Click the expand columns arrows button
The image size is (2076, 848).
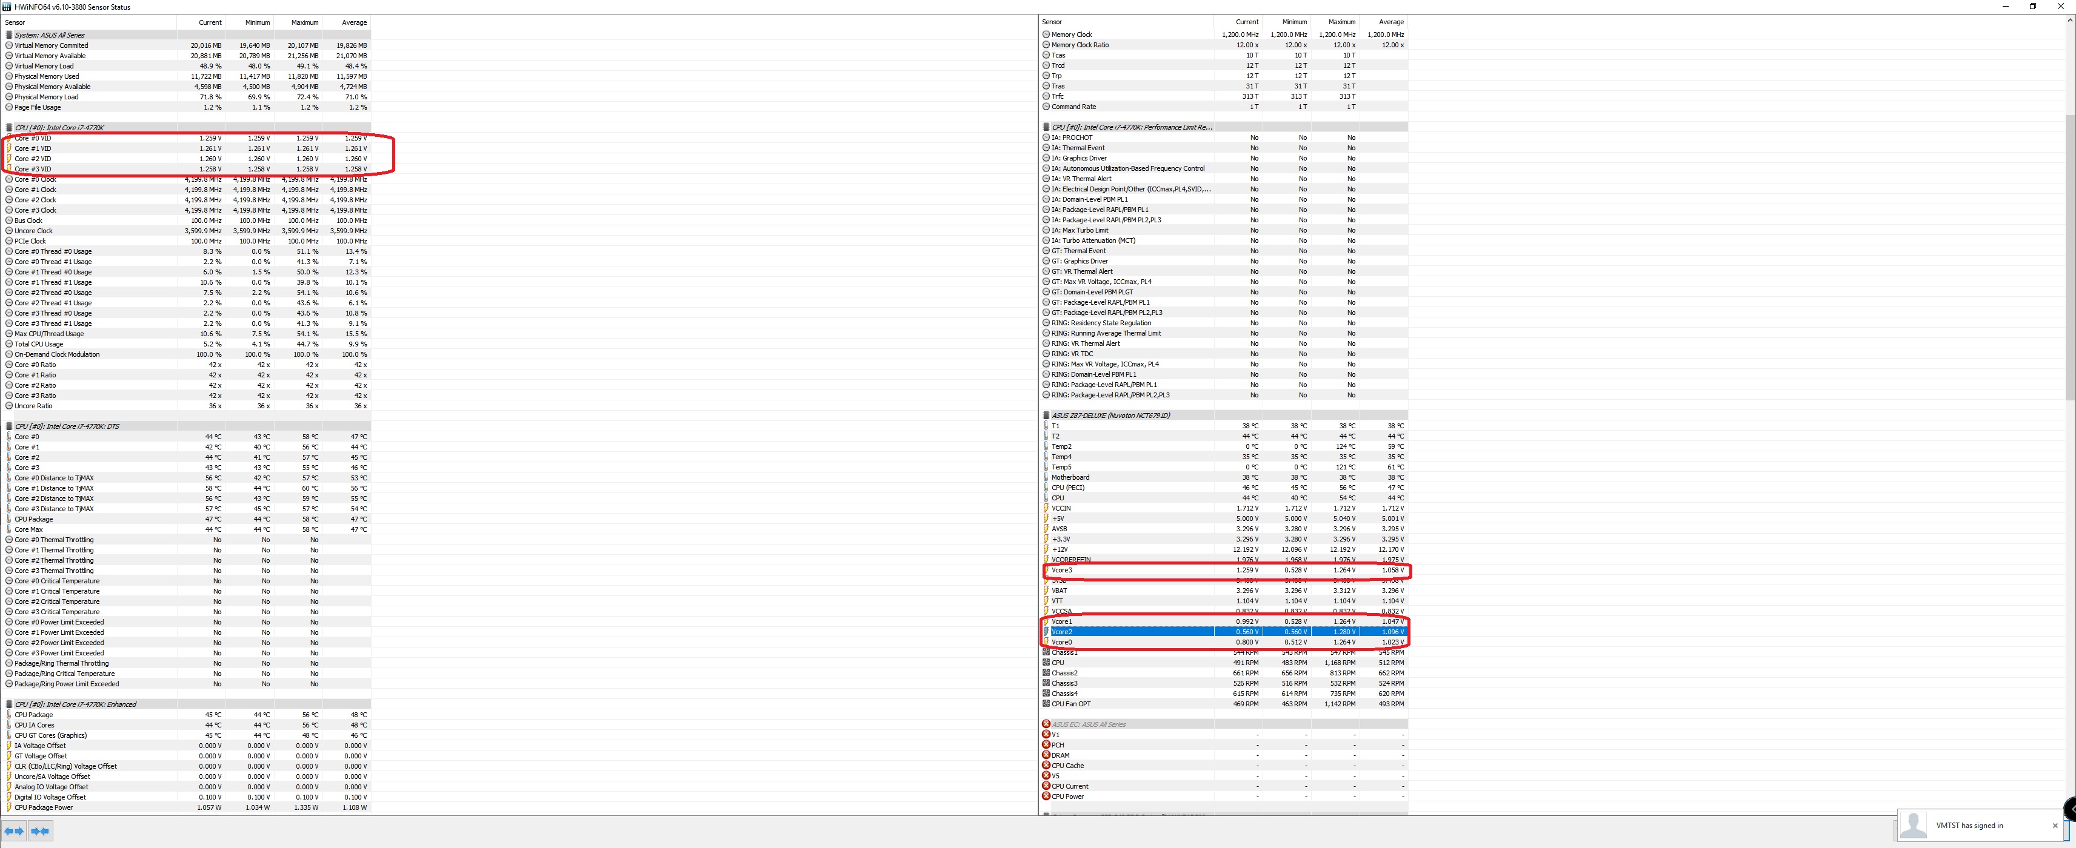15,831
